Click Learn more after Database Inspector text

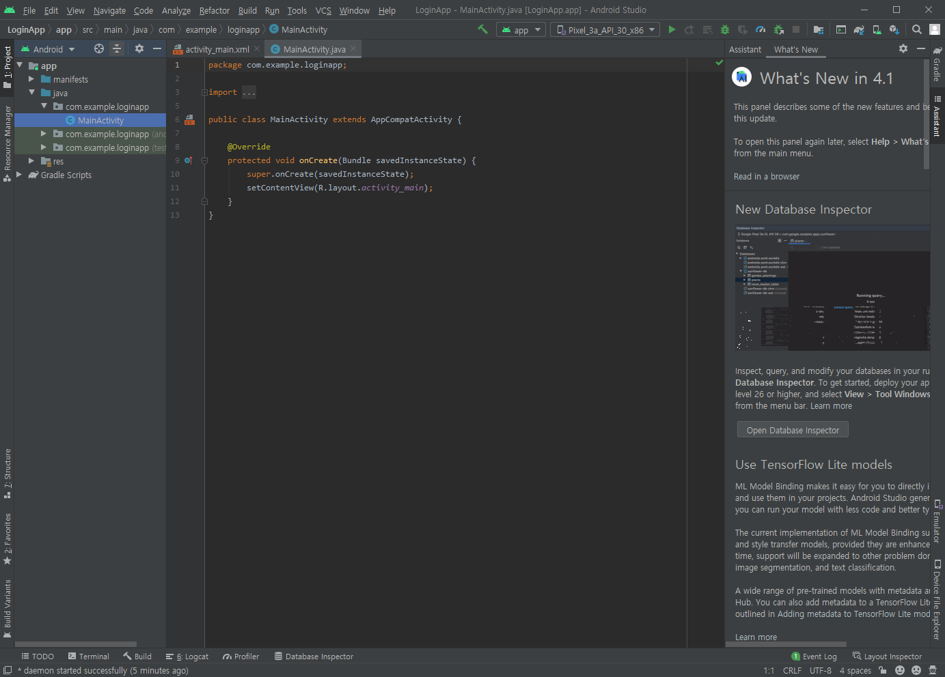pos(831,406)
